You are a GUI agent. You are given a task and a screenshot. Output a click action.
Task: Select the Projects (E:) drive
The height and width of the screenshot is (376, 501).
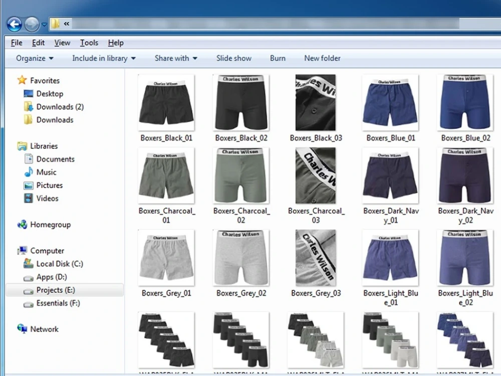64,290
